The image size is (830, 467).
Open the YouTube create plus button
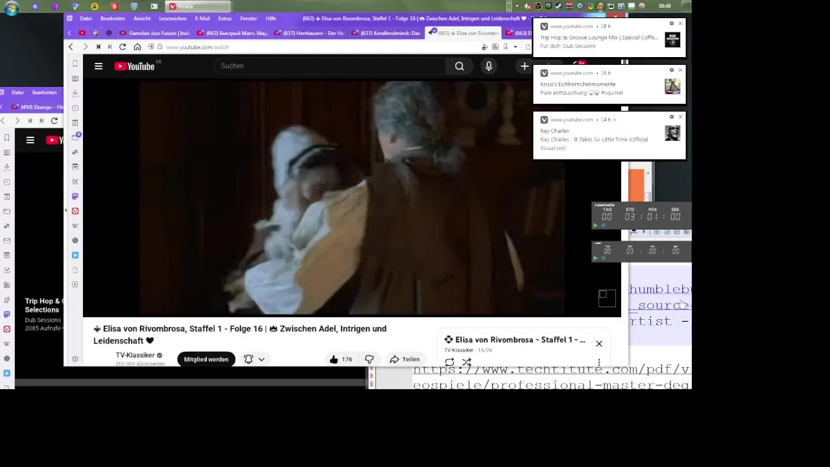pyautogui.click(x=525, y=66)
